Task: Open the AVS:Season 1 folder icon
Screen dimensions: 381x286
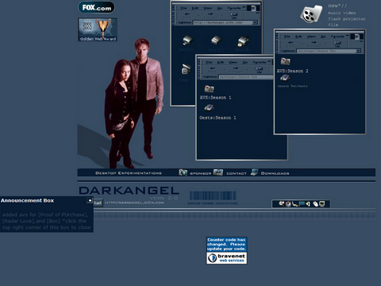Action: point(209,89)
